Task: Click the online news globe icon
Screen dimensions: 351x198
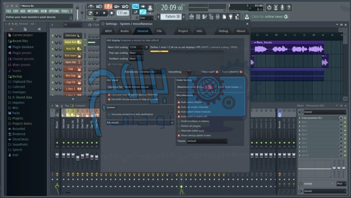Action: 286,17
